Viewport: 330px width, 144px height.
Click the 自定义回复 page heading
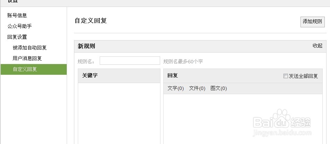91,20
